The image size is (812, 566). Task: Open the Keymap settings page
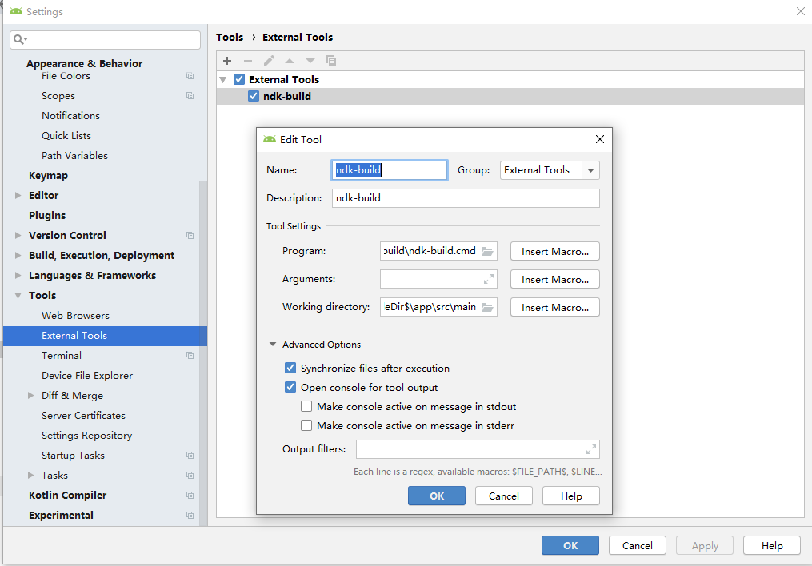[x=48, y=175]
